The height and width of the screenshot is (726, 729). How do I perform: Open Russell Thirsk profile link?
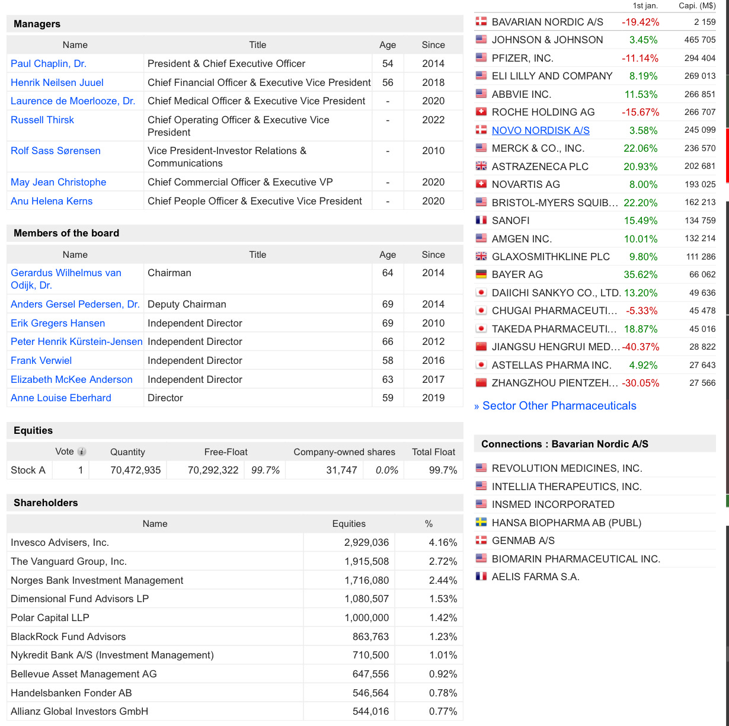tap(42, 120)
